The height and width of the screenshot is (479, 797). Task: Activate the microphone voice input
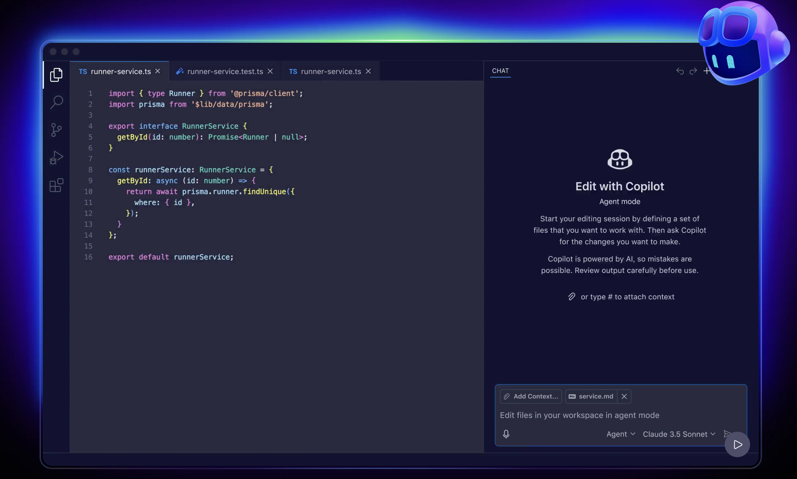506,434
